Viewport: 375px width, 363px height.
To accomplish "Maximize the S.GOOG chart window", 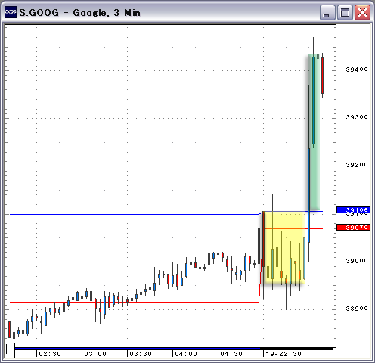I will (345, 12).
